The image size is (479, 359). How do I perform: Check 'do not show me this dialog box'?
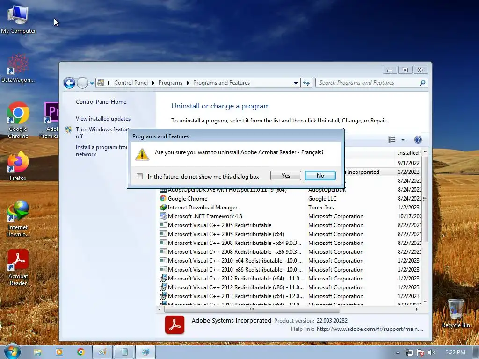click(139, 176)
